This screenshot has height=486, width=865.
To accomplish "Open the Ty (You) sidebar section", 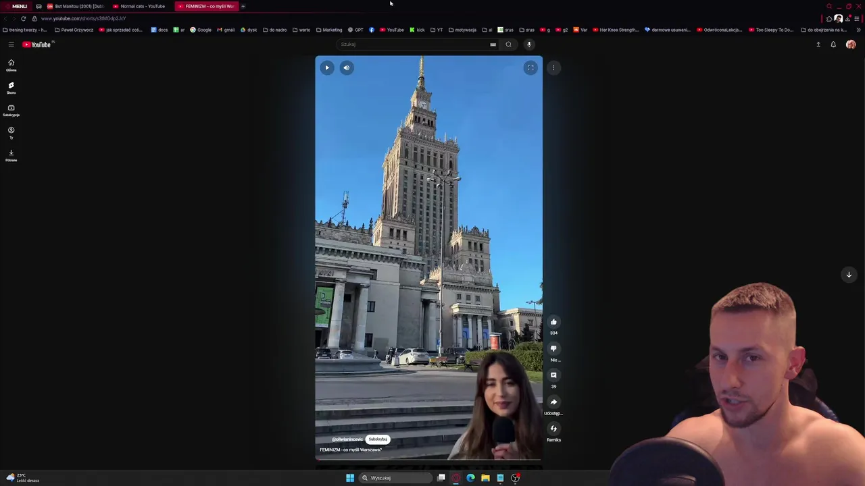I will coord(11,133).
